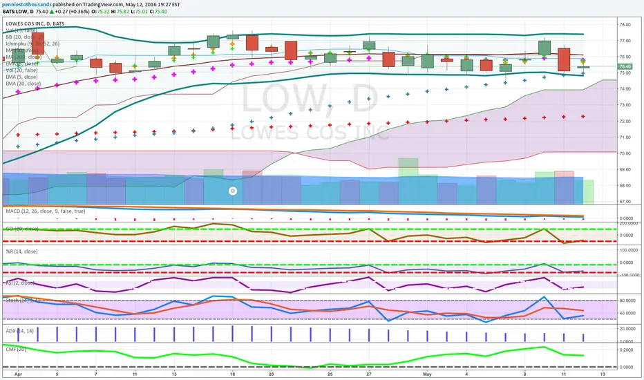Click the 27 date label on time axis

tap(369, 374)
